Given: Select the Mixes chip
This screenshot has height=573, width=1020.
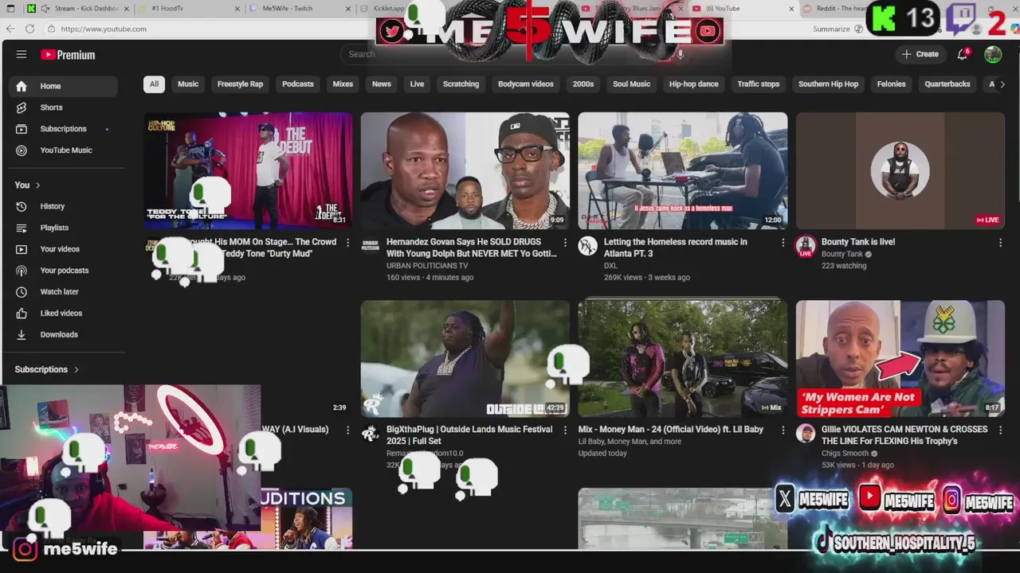Looking at the screenshot, I should (343, 84).
